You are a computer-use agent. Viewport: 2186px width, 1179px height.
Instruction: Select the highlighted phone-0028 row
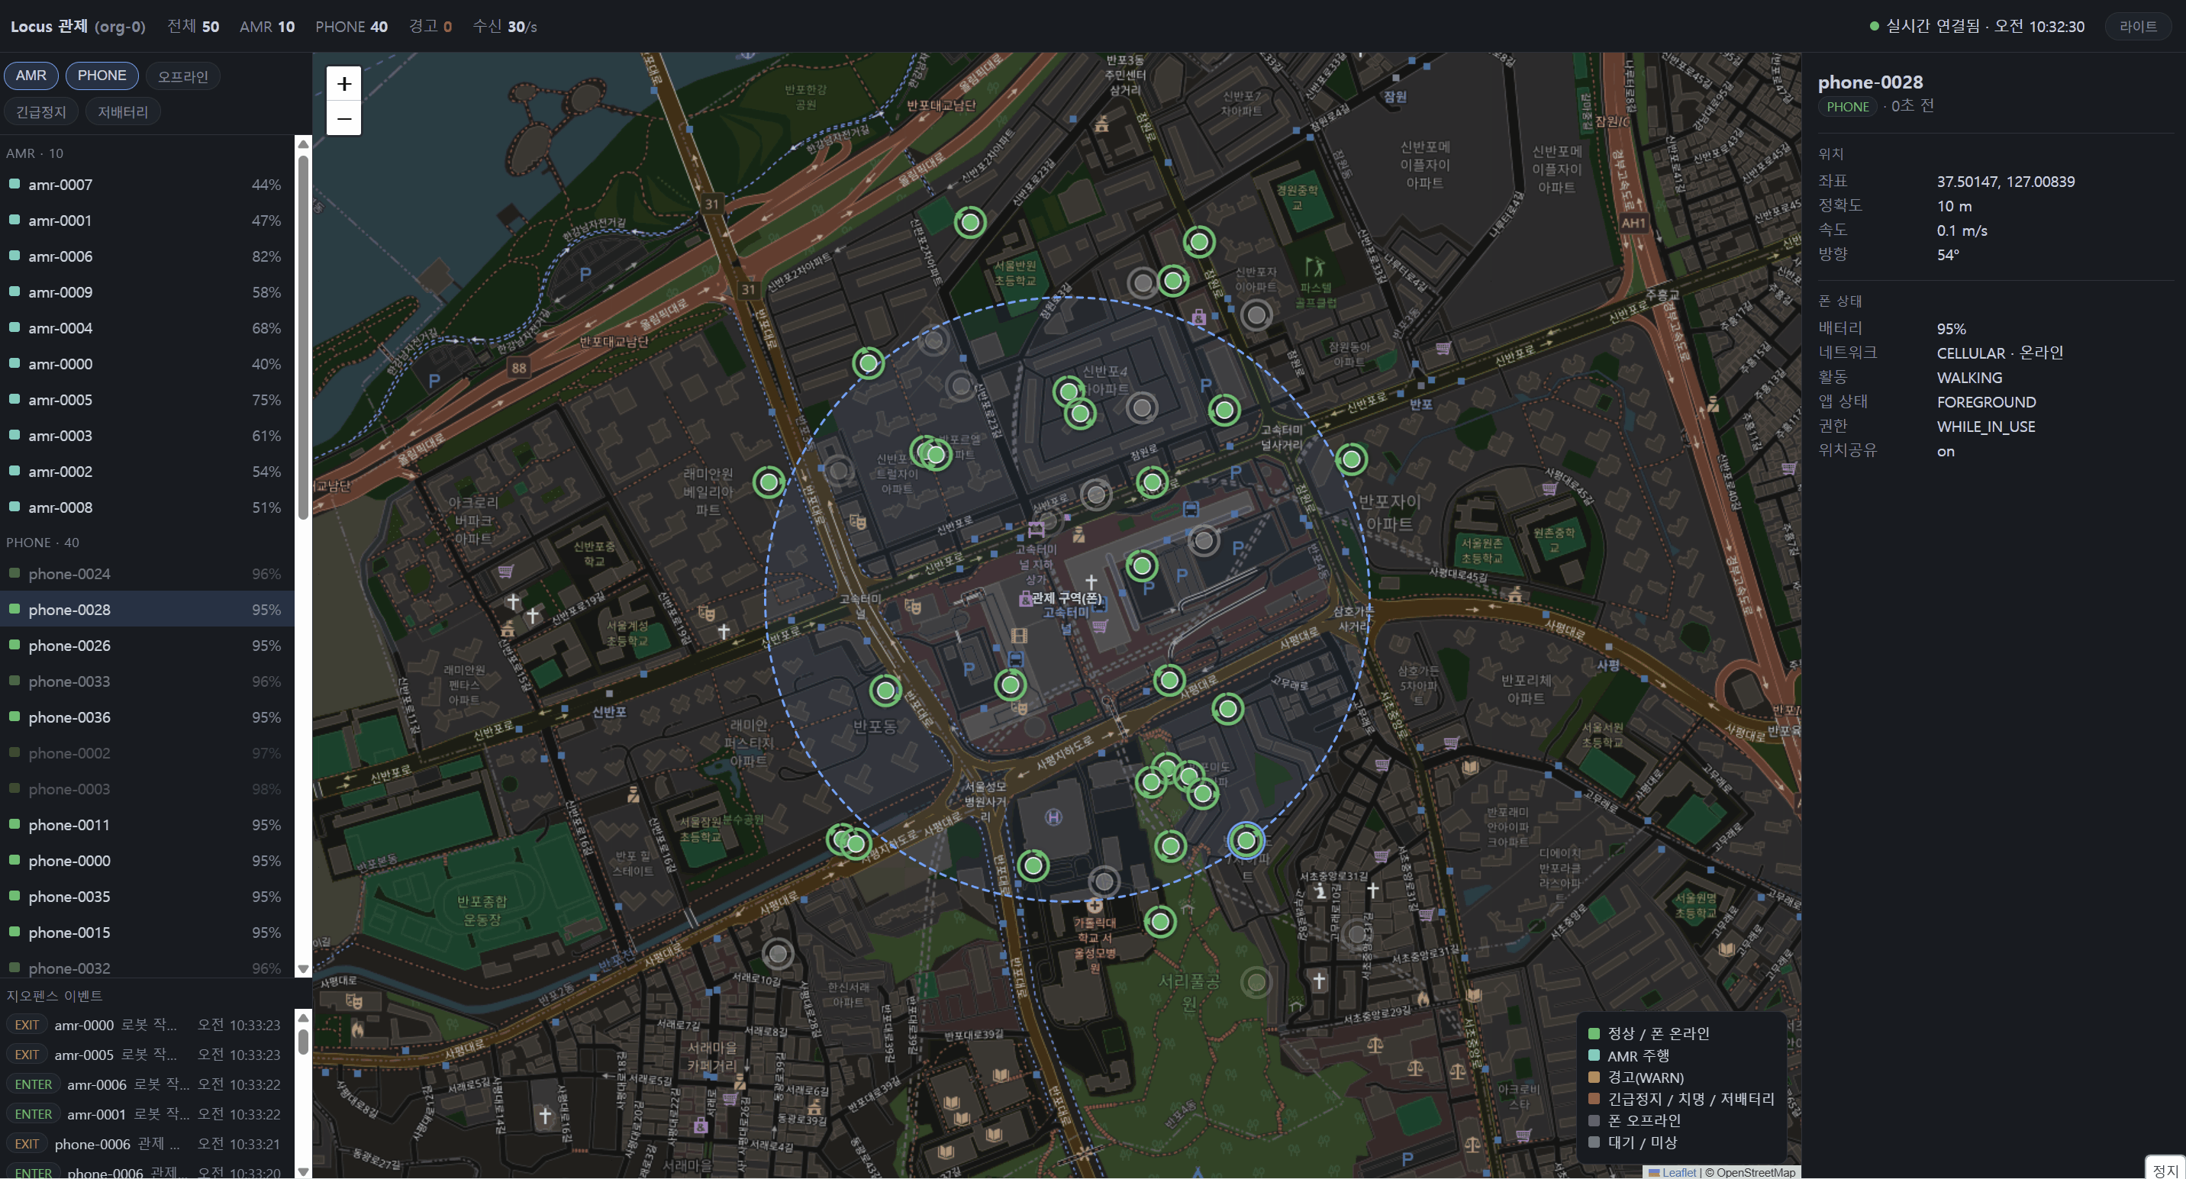[x=147, y=610]
